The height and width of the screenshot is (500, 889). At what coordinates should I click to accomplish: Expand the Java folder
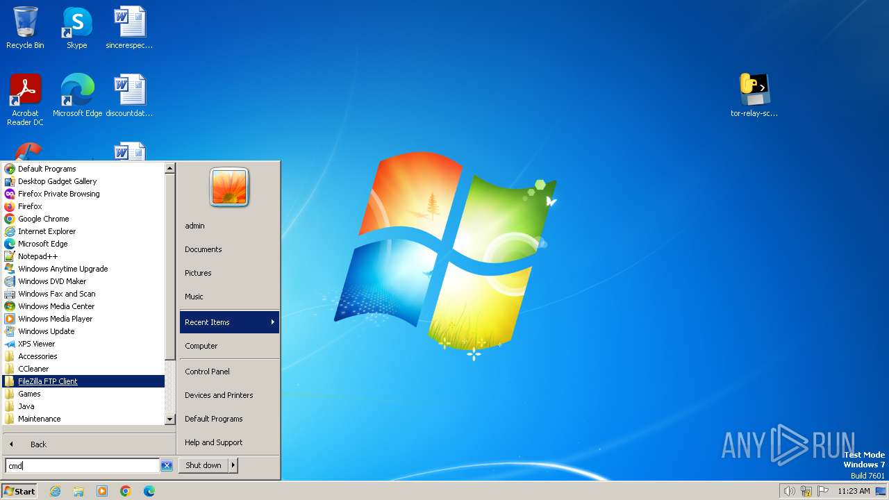(83, 406)
